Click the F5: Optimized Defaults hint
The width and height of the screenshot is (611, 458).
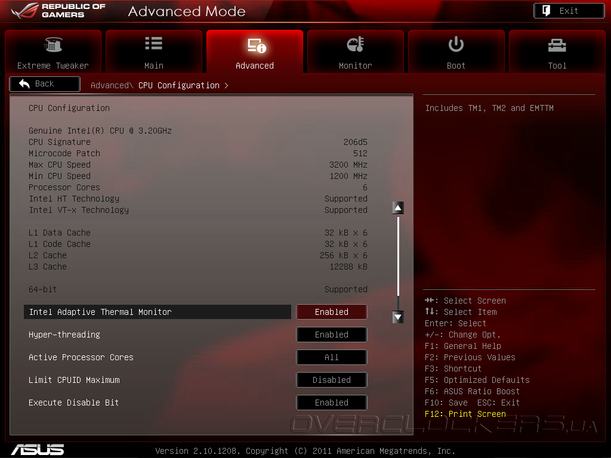coord(477,380)
